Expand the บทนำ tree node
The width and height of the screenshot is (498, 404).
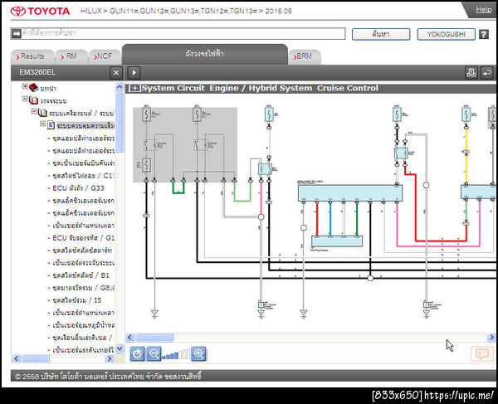pyautogui.click(x=25, y=86)
